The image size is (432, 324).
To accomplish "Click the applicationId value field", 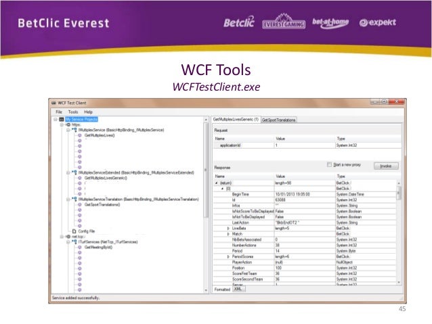I will point(305,145).
